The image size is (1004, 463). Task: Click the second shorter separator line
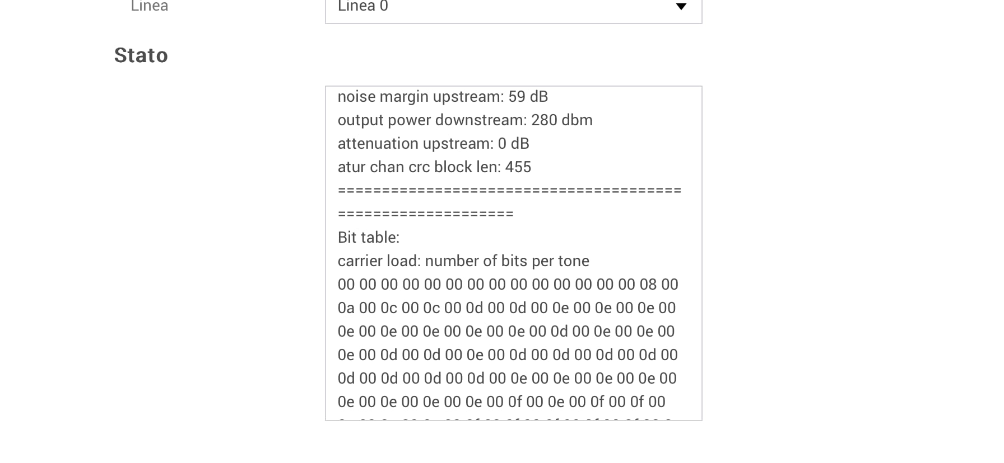pyautogui.click(x=425, y=214)
